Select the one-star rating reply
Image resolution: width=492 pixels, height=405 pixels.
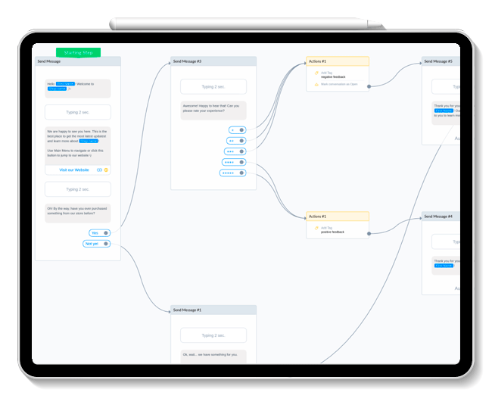tap(238, 130)
